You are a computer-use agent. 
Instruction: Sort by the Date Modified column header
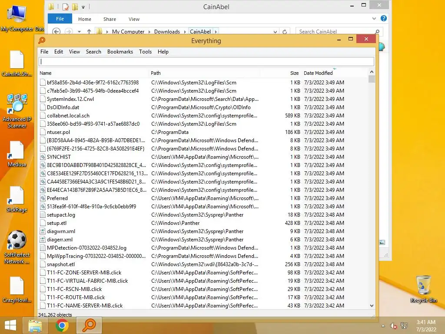[335, 73]
